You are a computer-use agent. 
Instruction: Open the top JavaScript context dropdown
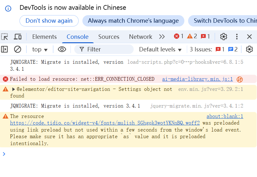click(x=40, y=50)
